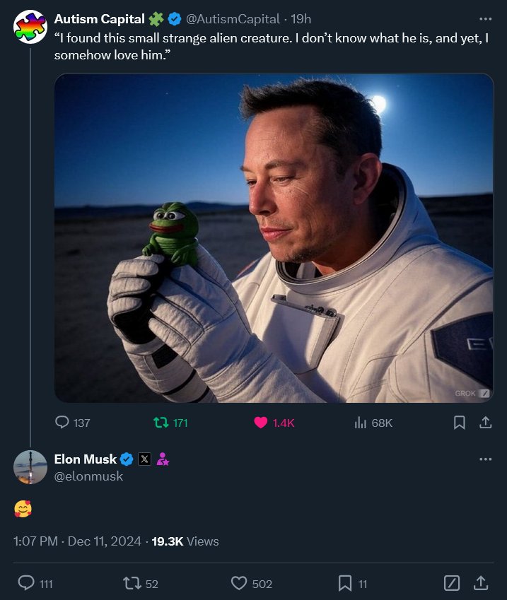Reply to Elon Musk's post
Screen dimensions: 507x600
pyautogui.click(x=35, y=584)
